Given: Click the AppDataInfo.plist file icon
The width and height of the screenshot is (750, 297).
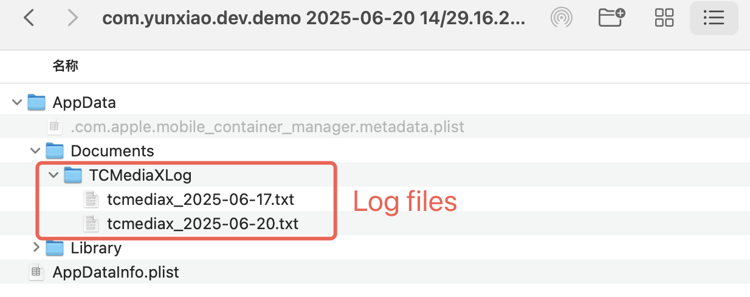Looking at the screenshot, I should (x=37, y=273).
